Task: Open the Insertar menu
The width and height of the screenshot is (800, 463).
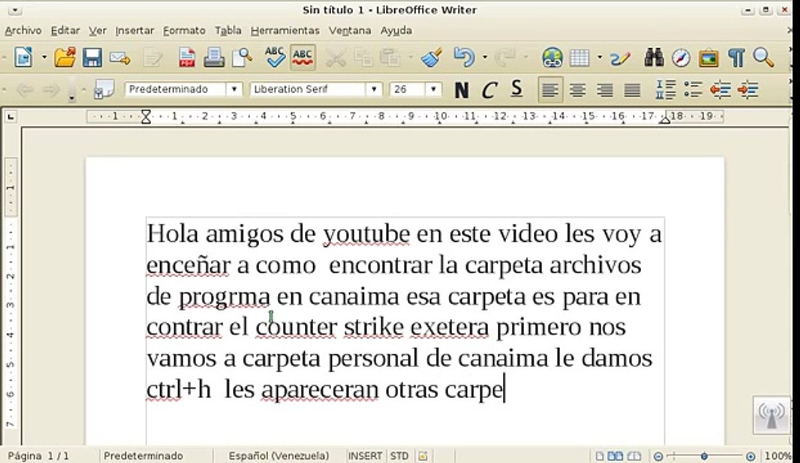Action: tap(134, 30)
